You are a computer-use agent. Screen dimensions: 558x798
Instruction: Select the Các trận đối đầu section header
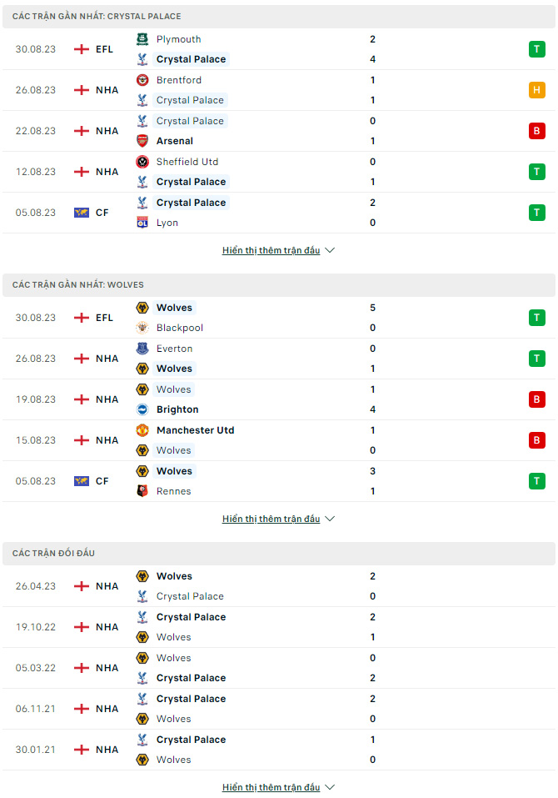click(279, 553)
